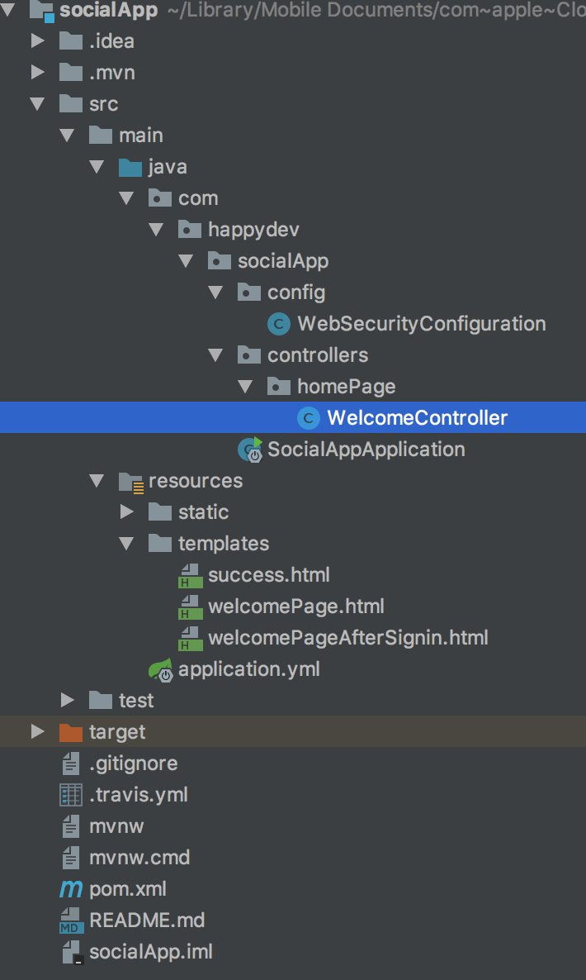Expand the .idea folder
Image resolution: width=586 pixels, height=980 pixels.
coord(38,41)
